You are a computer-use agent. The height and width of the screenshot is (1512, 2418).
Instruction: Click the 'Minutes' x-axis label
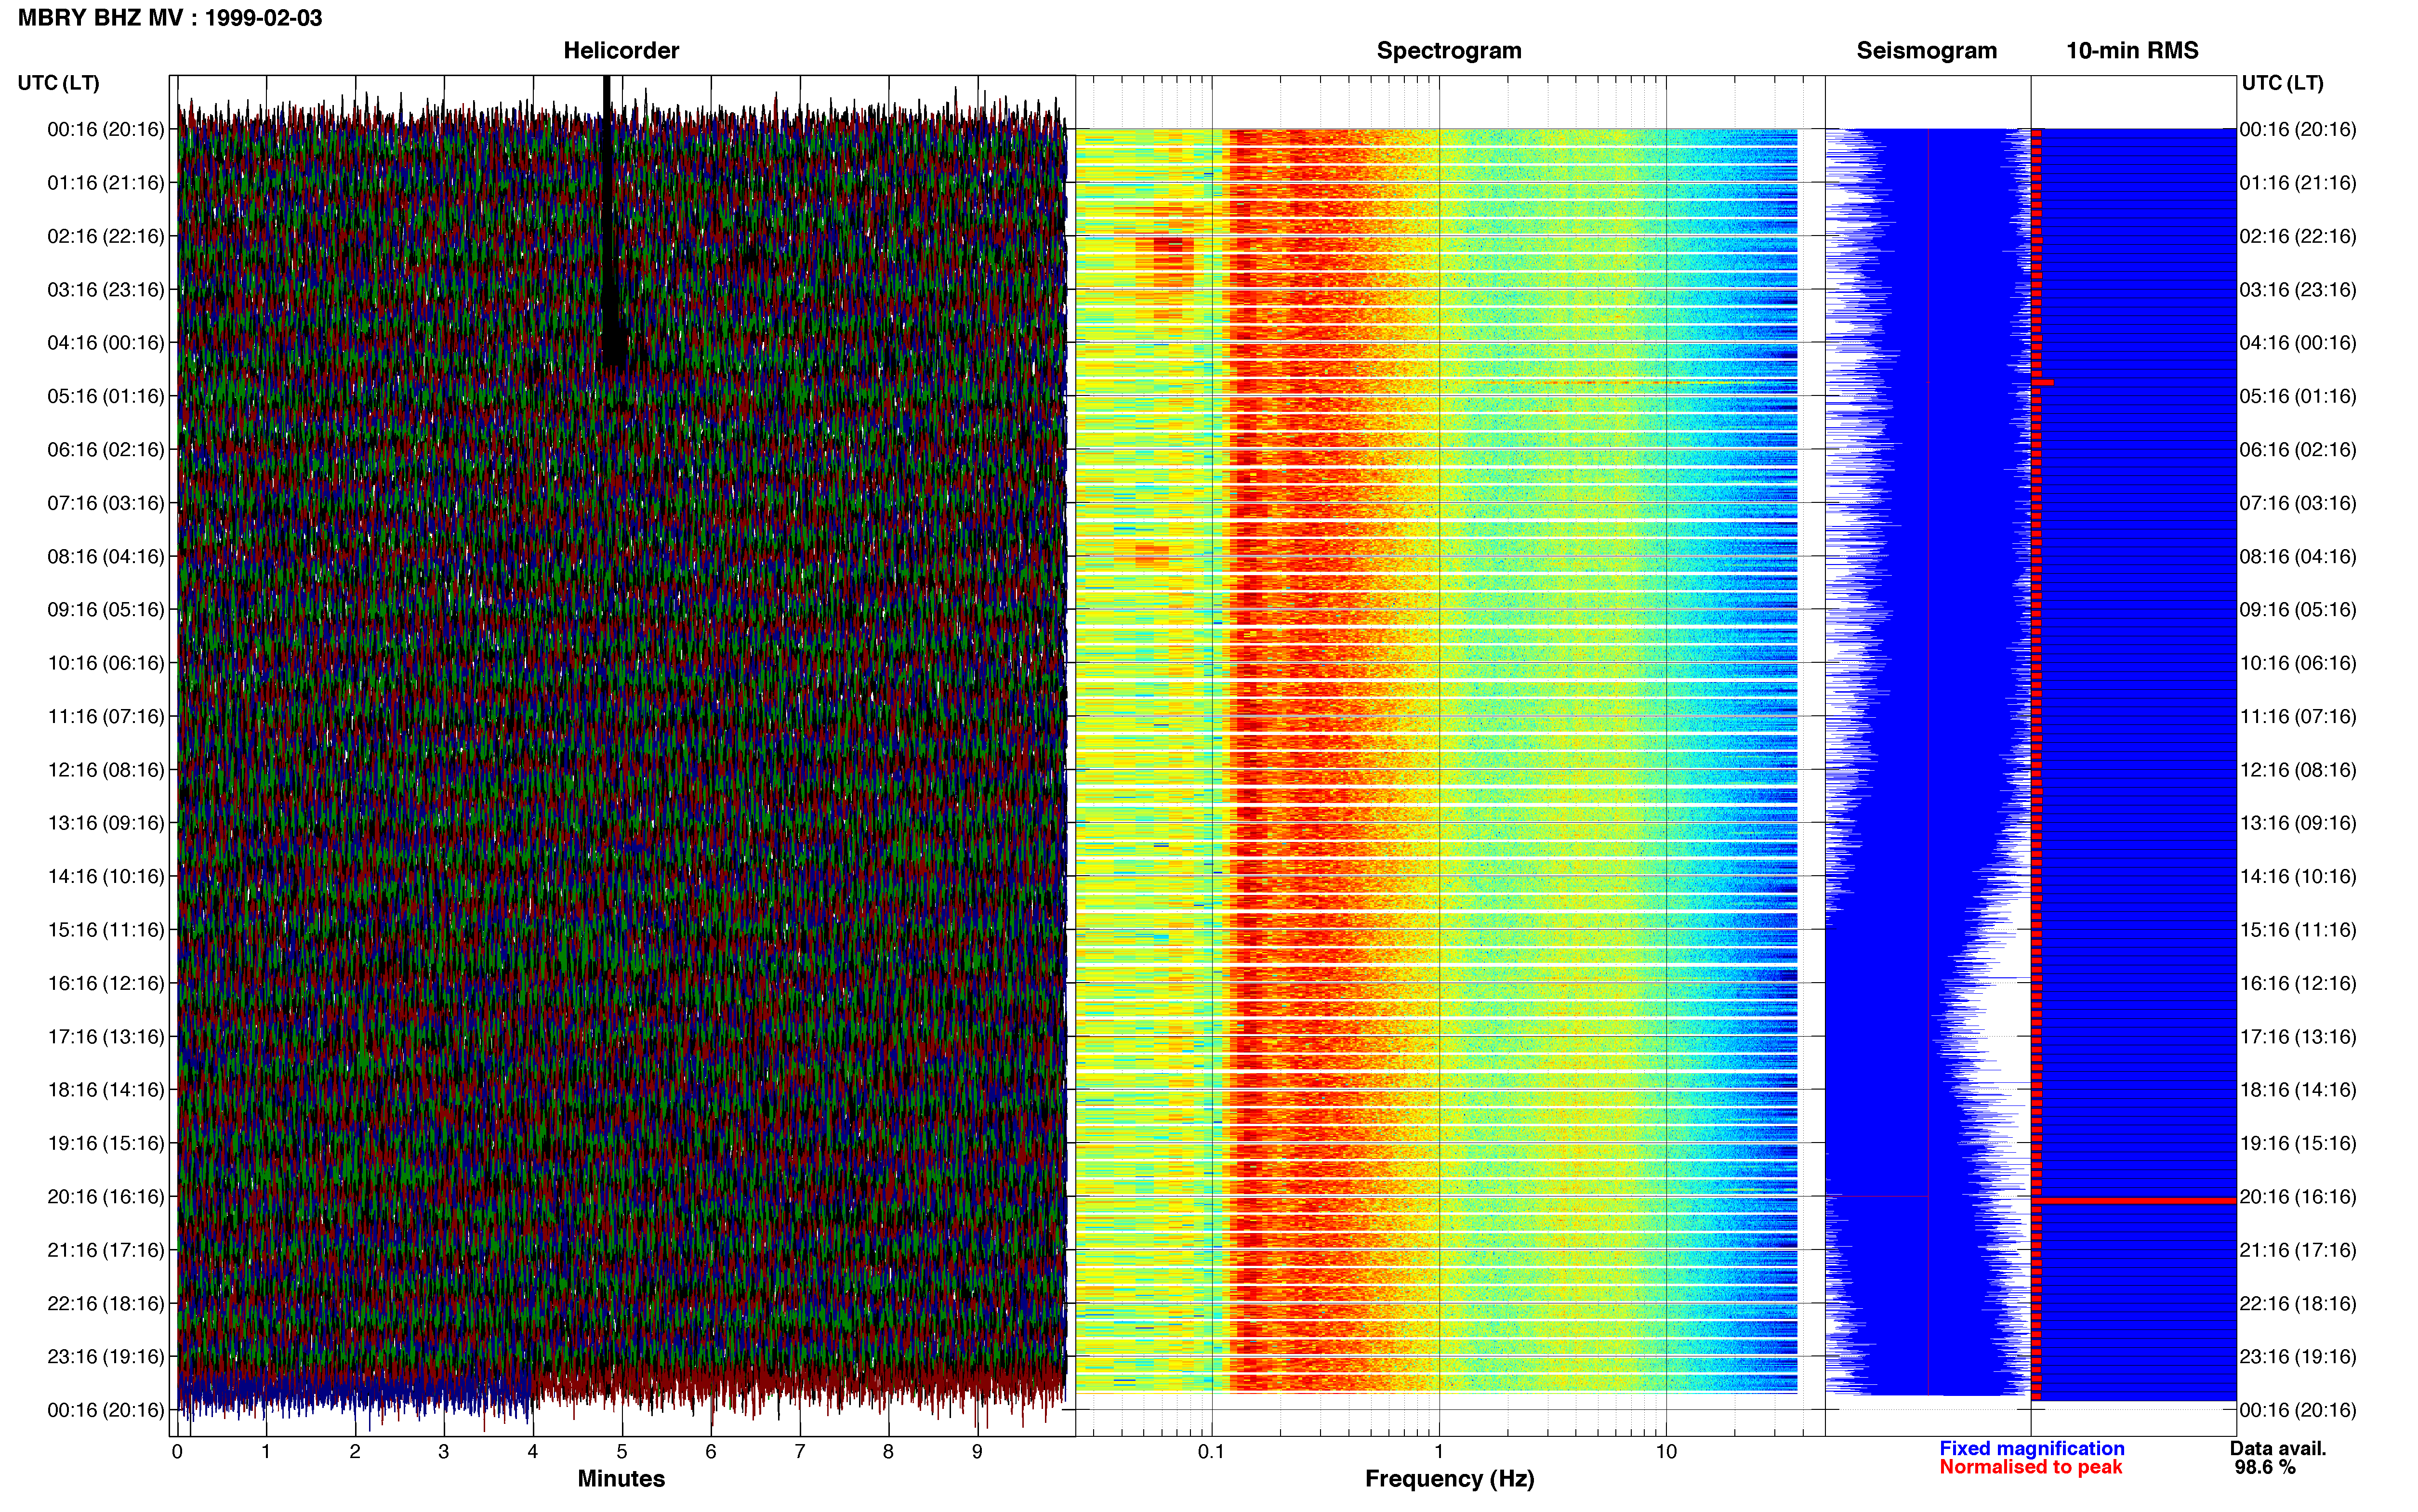(621, 1479)
